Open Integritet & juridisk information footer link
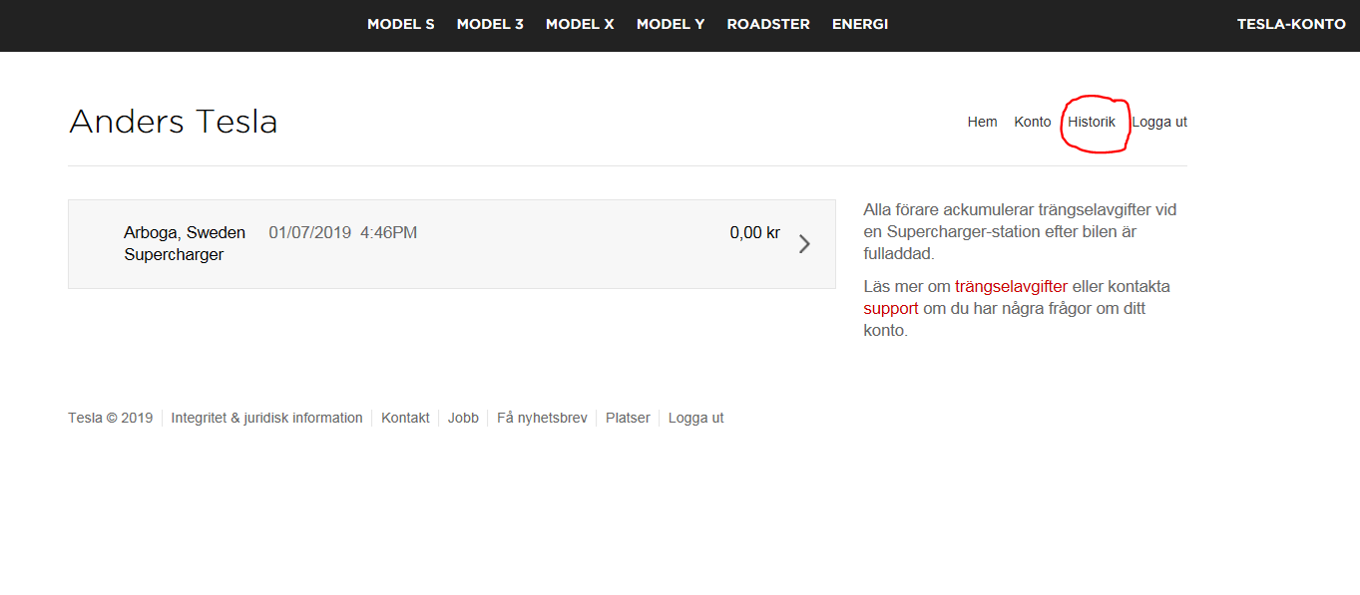 click(267, 418)
